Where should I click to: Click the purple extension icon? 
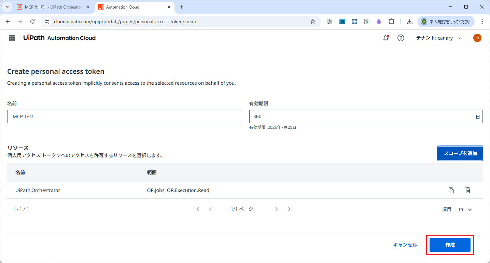pyautogui.click(x=379, y=22)
